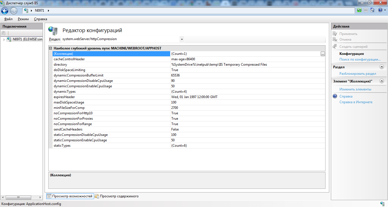
Task: Open the Файл menu
Action: (8, 19)
